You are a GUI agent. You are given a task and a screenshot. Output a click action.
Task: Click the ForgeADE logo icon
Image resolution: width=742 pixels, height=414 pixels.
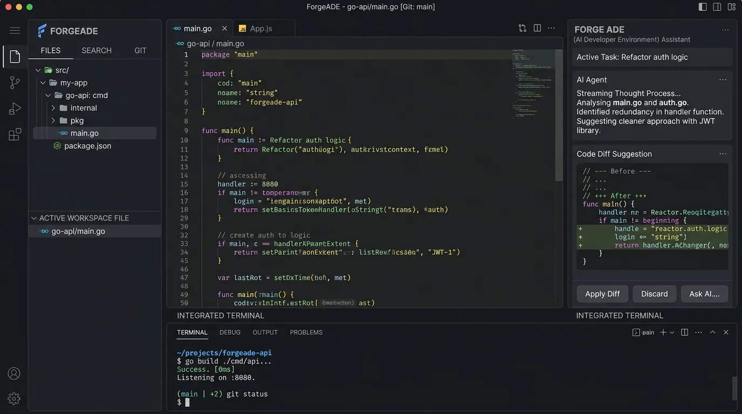[42, 31]
